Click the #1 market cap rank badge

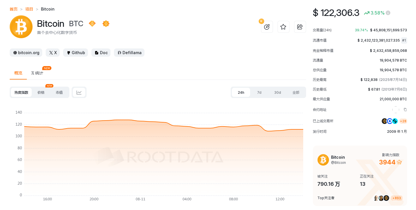click(404, 40)
